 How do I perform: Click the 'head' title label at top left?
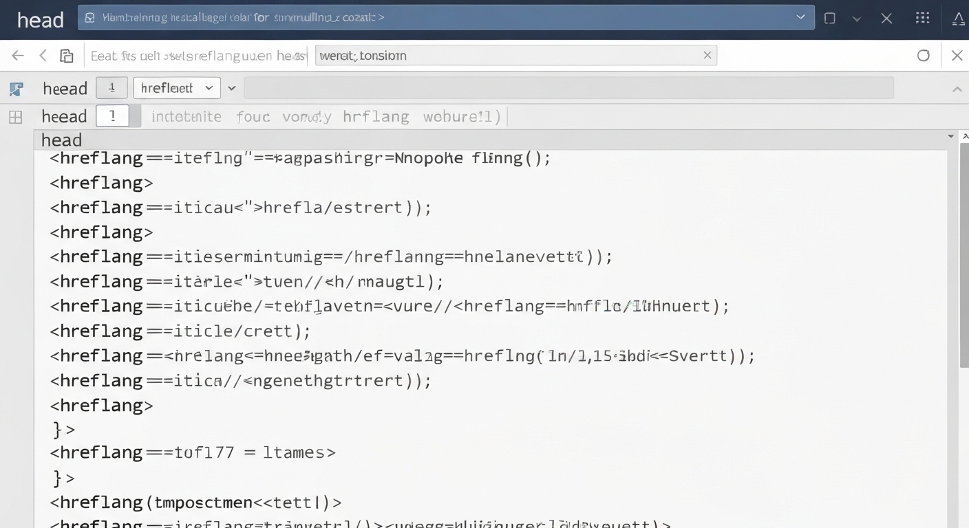pos(40,20)
